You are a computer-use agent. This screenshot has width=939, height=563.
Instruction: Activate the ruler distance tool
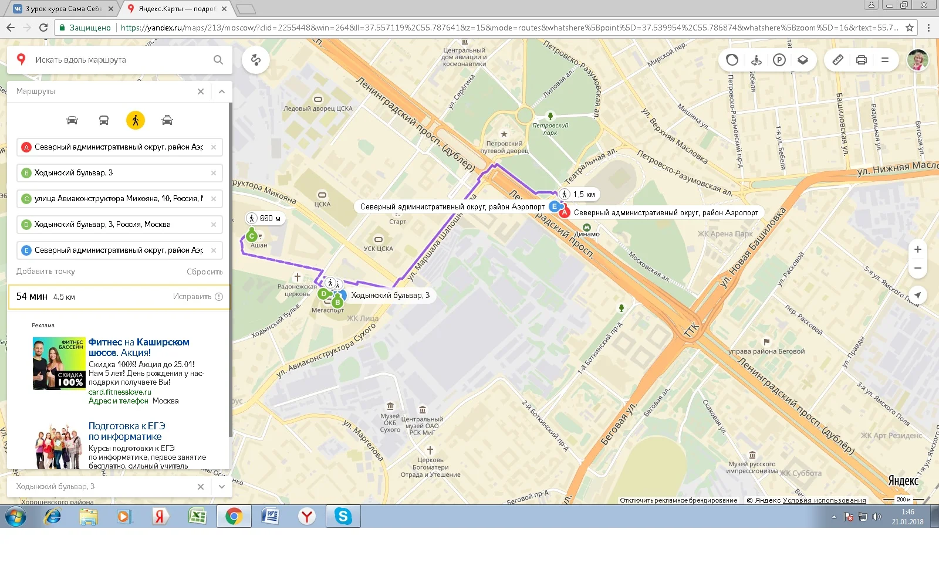[x=838, y=60]
